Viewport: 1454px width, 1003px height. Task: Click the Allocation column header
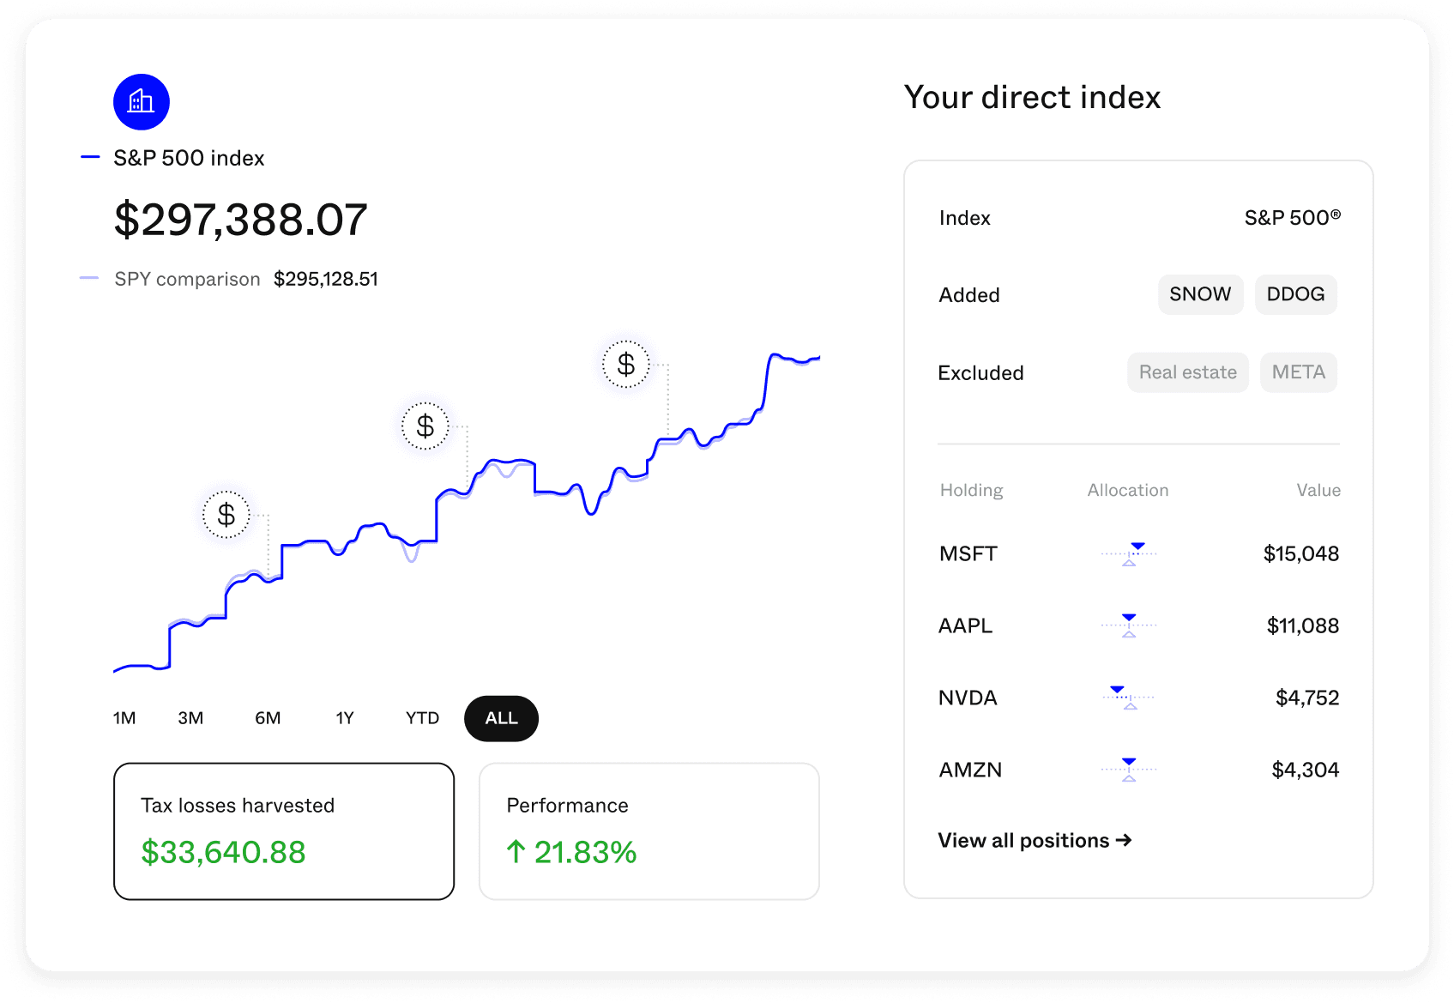tap(1128, 490)
